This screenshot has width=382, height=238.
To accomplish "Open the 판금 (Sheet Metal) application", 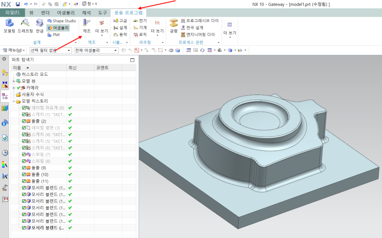I will point(39,24).
